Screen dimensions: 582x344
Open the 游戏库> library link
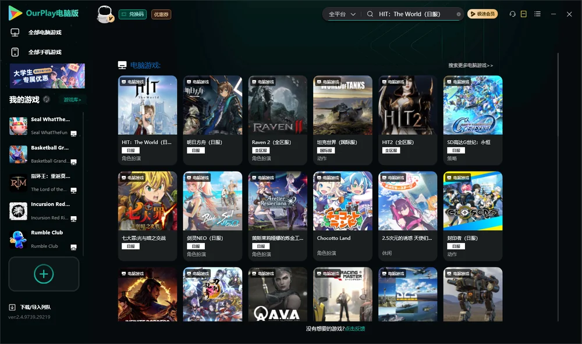72,100
